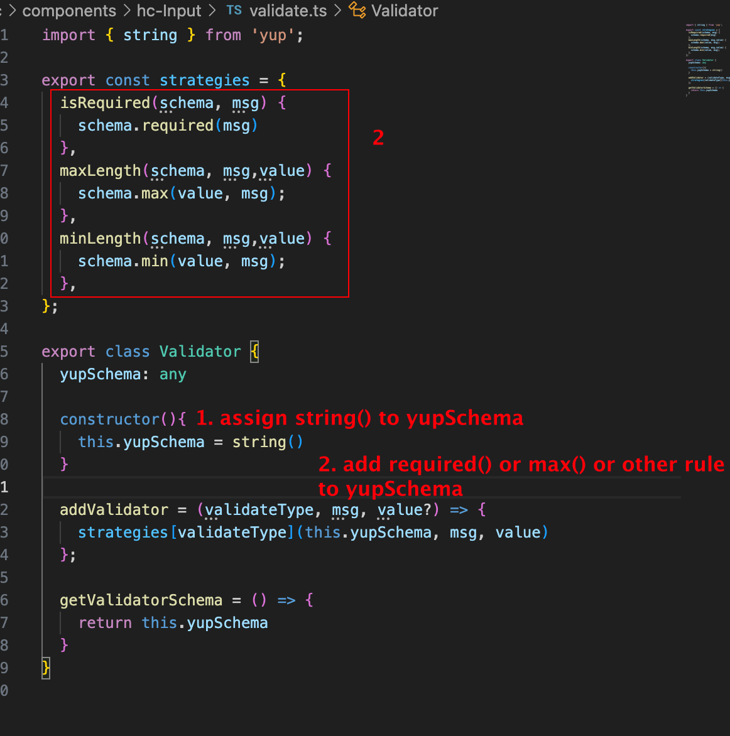Click the 'return this.yupSchema' statement
The width and height of the screenshot is (730, 736).
click(173, 623)
